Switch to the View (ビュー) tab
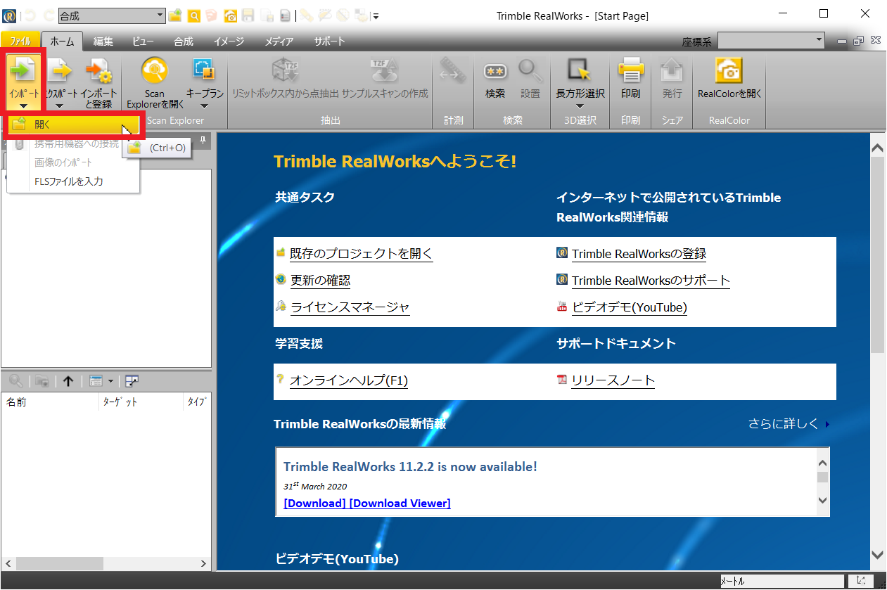The width and height of the screenshot is (887, 590). 143,41
